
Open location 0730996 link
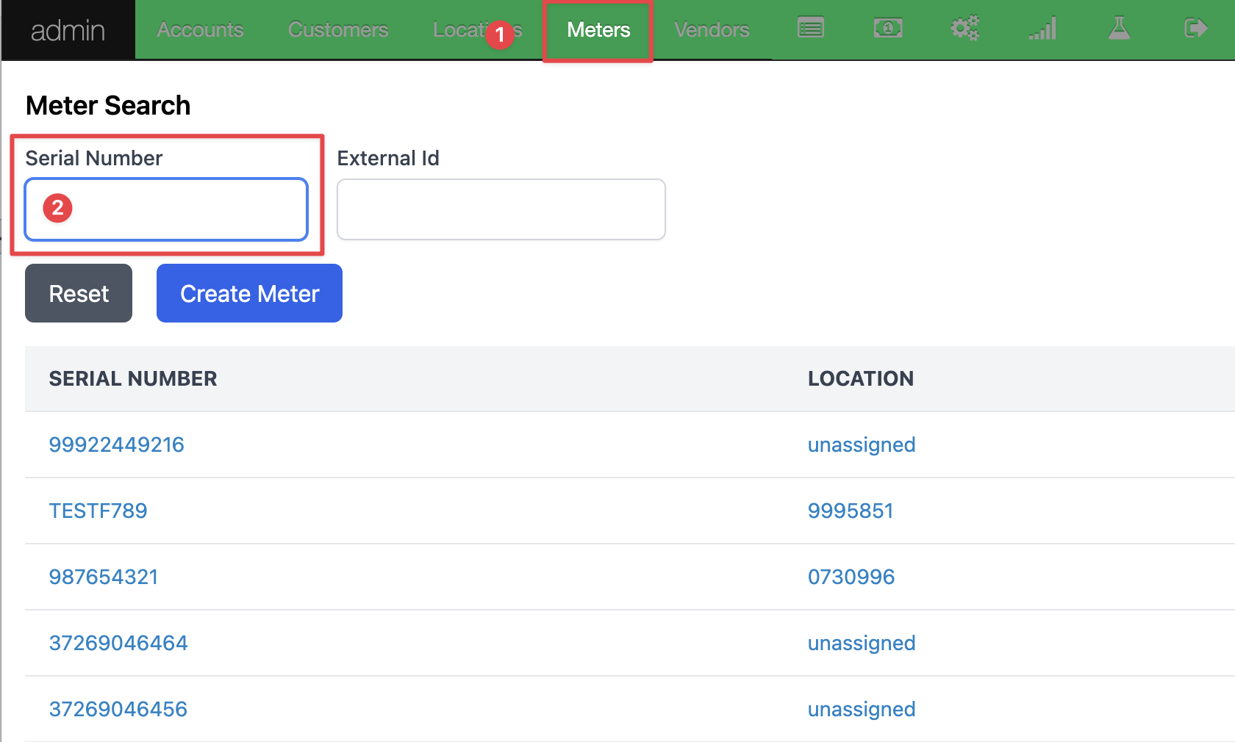pos(851,577)
